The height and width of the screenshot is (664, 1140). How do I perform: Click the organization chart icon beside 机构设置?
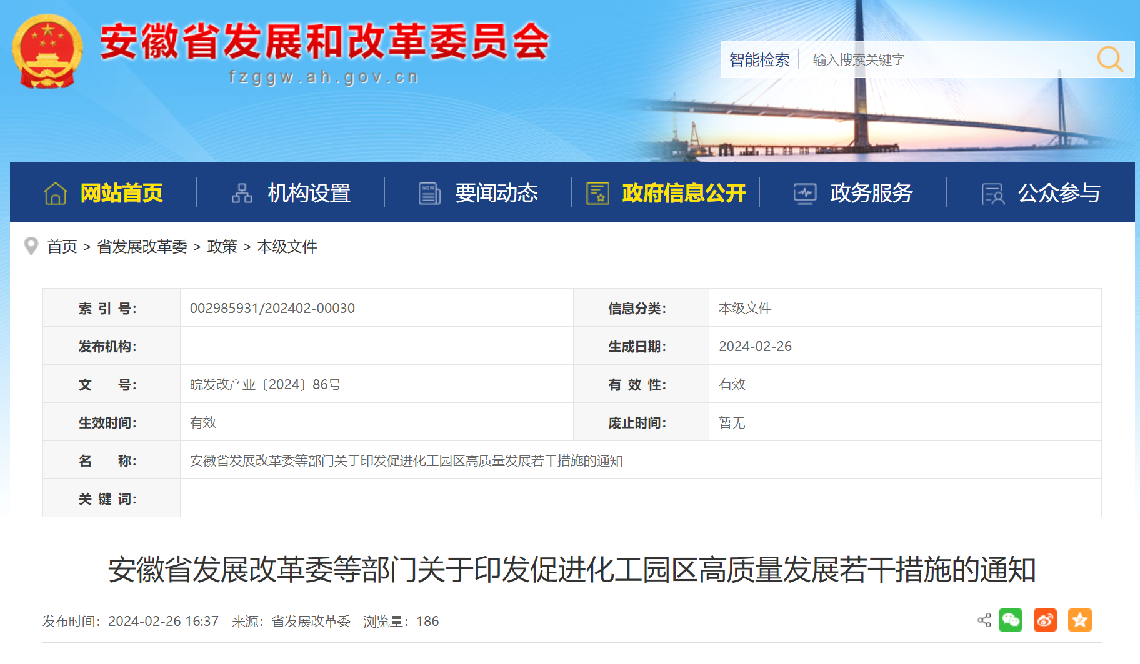point(242,194)
